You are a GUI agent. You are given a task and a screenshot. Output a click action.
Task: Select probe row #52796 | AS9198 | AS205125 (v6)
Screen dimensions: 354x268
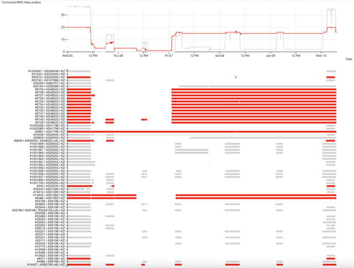pyautogui.click(x=38, y=210)
